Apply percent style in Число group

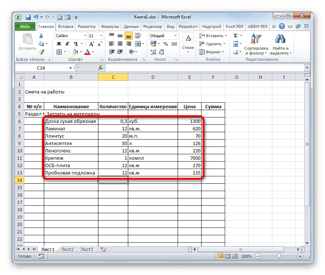(166, 43)
